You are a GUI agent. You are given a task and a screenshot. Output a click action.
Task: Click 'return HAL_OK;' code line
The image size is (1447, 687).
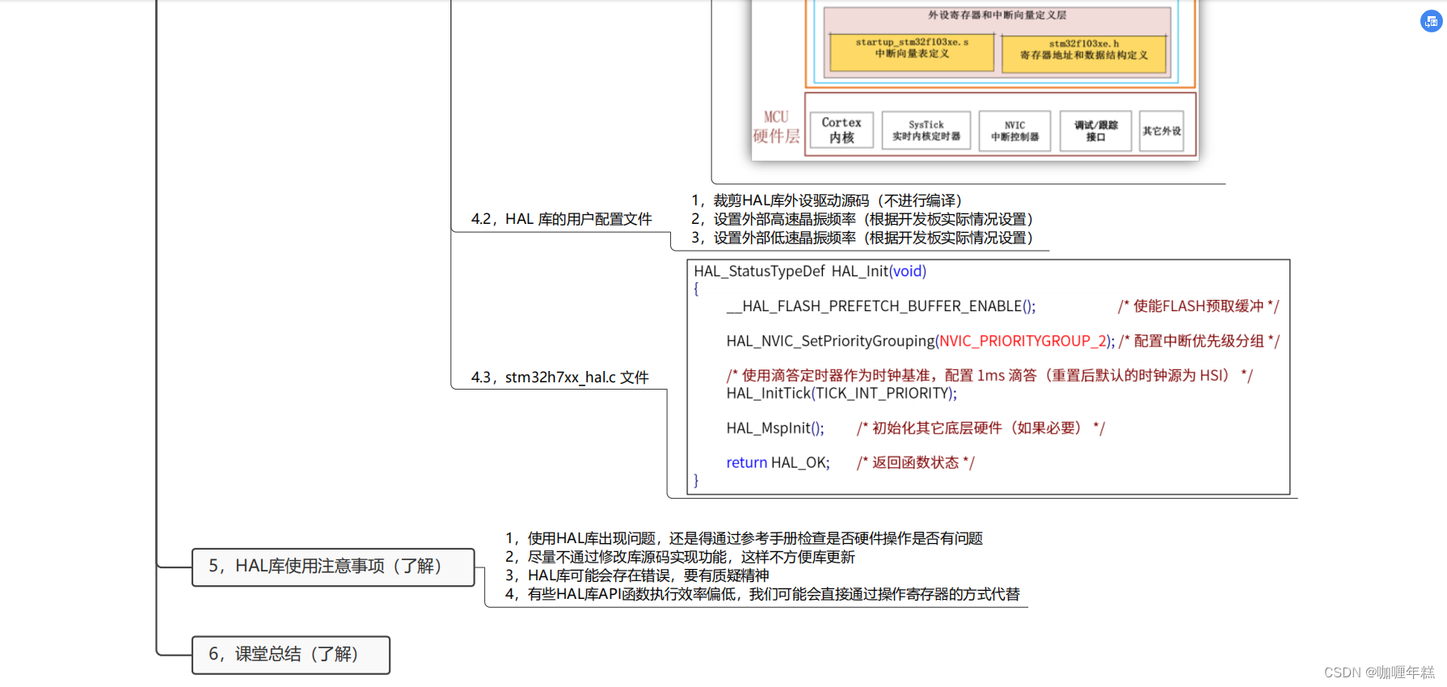click(778, 463)
